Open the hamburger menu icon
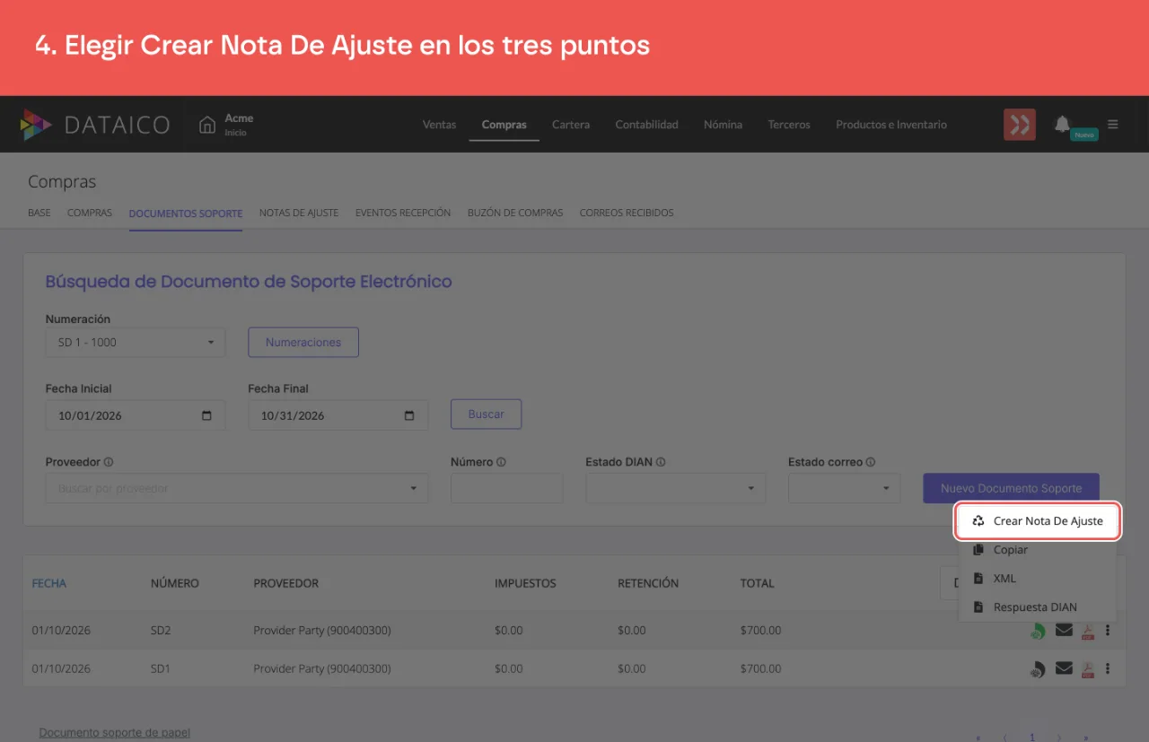Screen dimensions: 1149x742 (x=1113, y=125)
